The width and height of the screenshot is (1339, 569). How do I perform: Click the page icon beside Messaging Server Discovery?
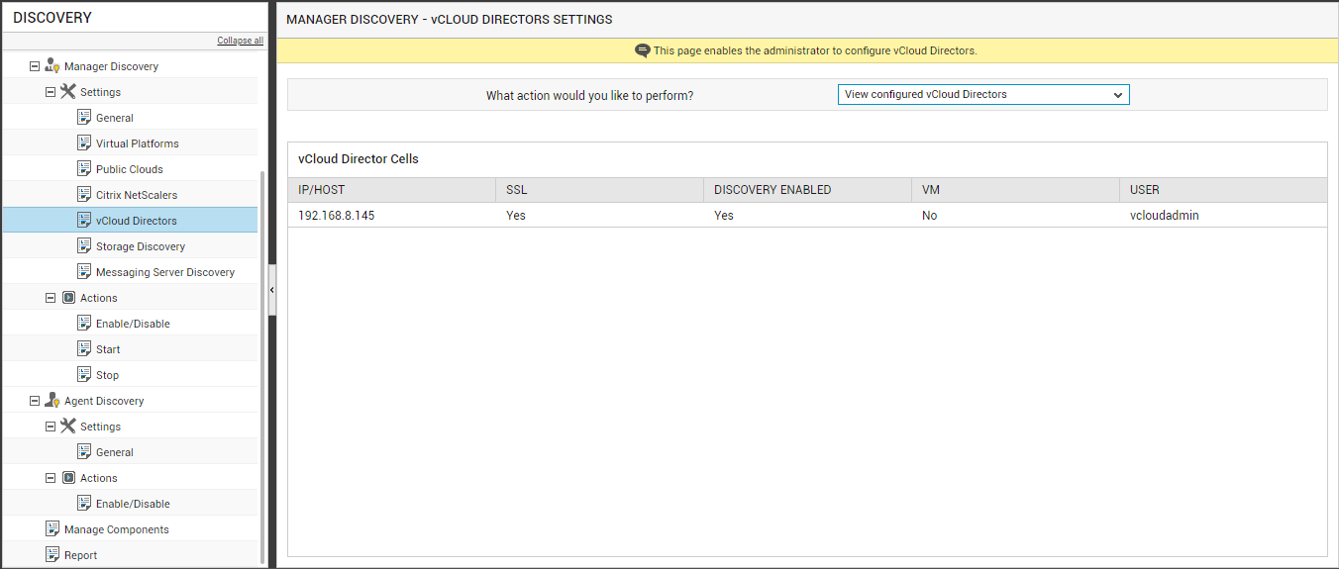(84, 272)
